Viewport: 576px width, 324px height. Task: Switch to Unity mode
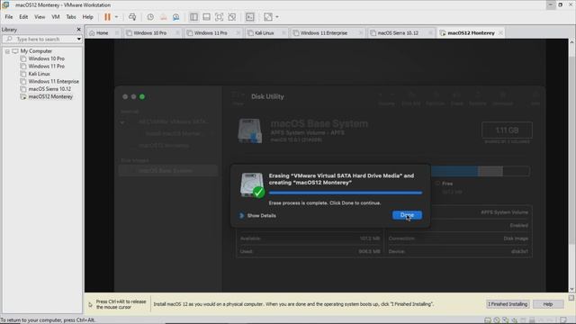(x=232, y=17)
